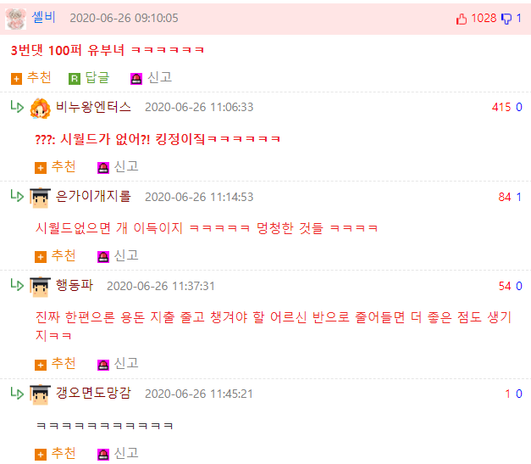This screenshot has height=464, width=531.
Task: Click username 갱오면도망감
Action: (93, 393)
